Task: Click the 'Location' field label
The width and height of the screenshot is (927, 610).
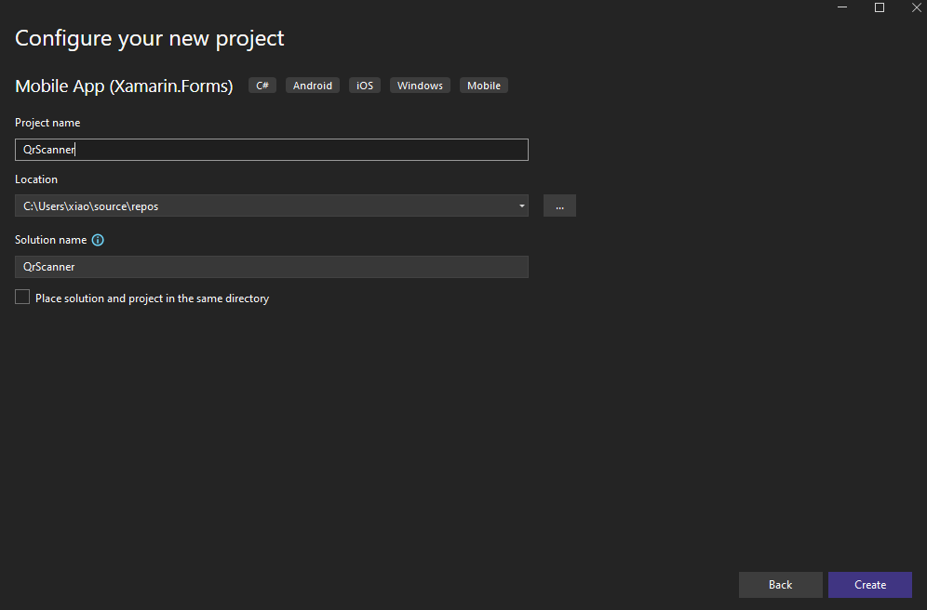Action: (x=36, y=179)
